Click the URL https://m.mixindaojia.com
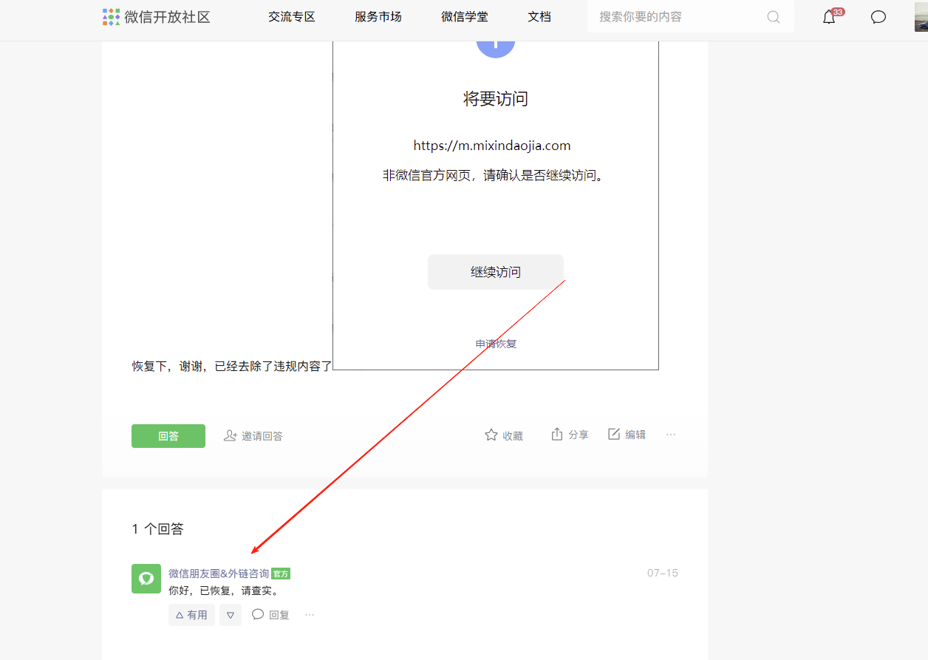The width and height of the screenshot is (928, 660). coord(492,146)
